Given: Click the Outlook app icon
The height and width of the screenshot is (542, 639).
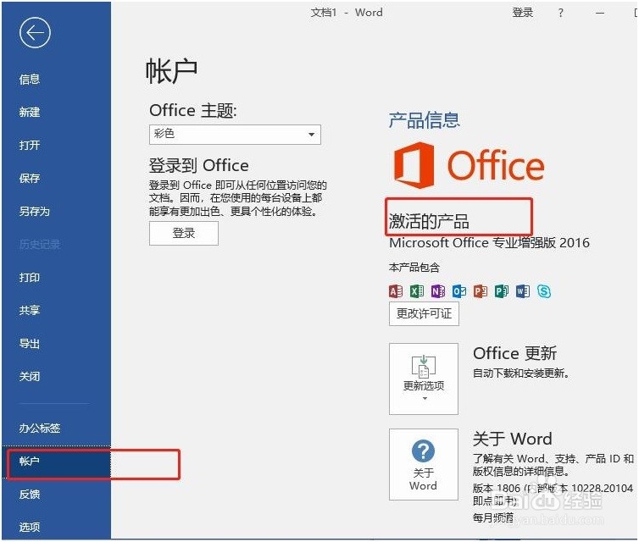Looking at the screenshot, I should [x=459, y=291].
